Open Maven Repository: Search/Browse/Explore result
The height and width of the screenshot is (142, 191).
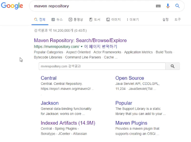tap(80, 40)
